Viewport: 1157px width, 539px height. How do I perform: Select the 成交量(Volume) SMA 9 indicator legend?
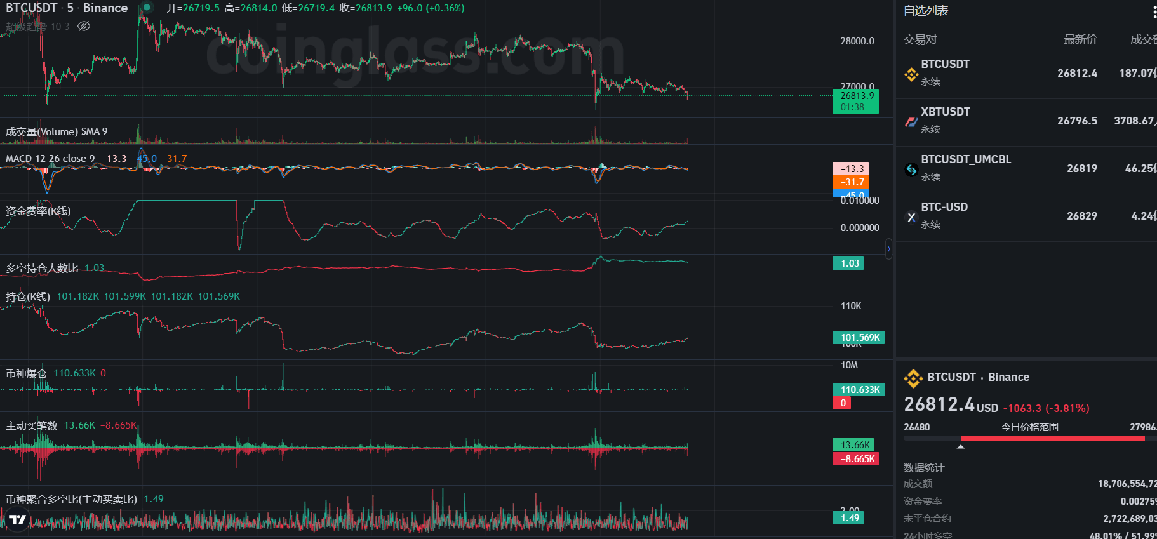point(57,131)
